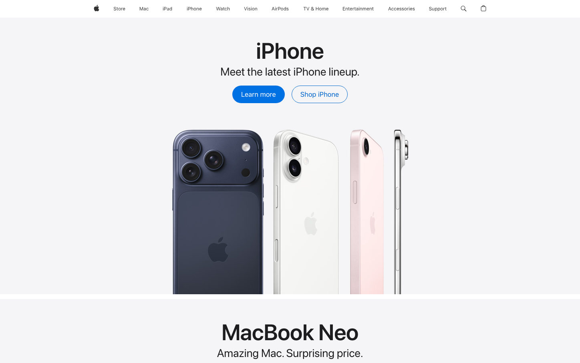
Task: Select iPhone in the navigation bar
Action: 194,9
